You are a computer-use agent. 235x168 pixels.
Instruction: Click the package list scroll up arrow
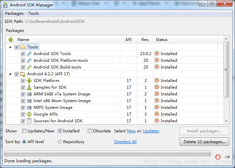pyautogui.click(x=226, y=39)
